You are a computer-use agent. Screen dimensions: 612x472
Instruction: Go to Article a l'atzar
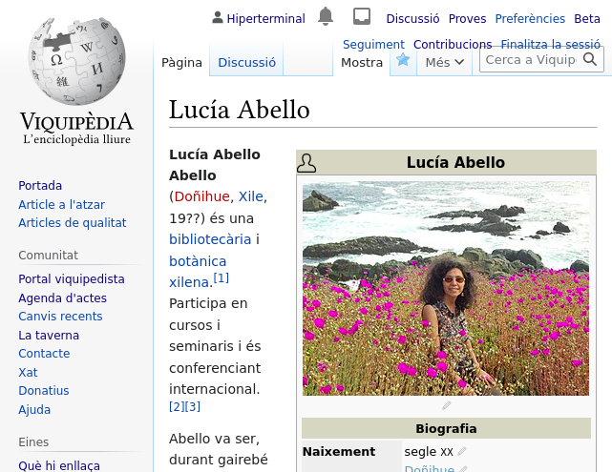coord(61,204)
